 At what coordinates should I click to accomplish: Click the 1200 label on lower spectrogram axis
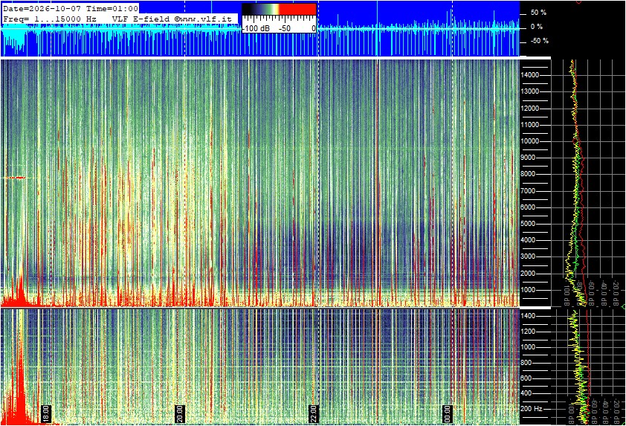(528, 332)
